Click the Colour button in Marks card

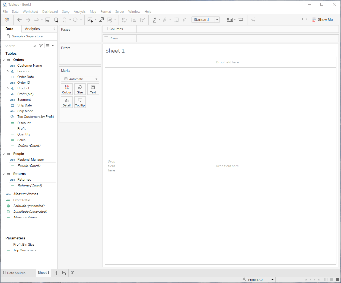(x=67, y=89)
